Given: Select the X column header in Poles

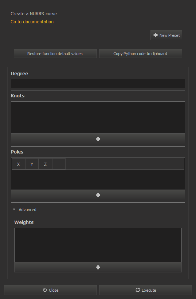Looking at the screenshot, I should tap(18, 164).
